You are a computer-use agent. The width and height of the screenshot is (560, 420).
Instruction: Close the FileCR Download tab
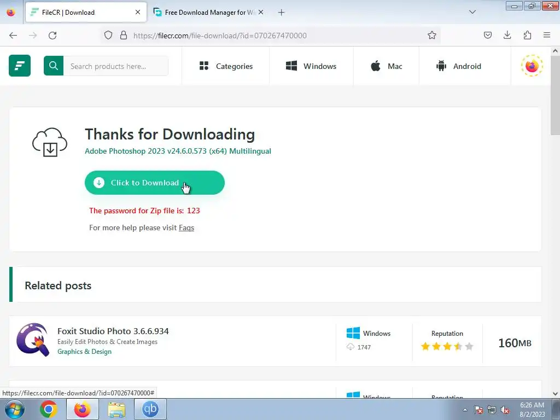(x=137, y=13)
